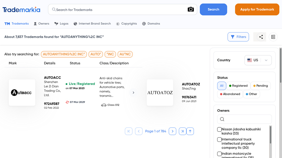The image size is (282, 158).
Task: Open the Country dropdown
Action: pos(258,60)
